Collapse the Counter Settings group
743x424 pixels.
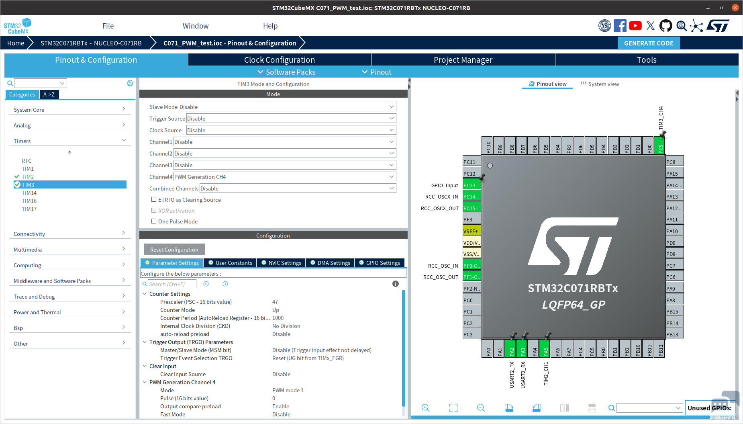coord(145,293)
